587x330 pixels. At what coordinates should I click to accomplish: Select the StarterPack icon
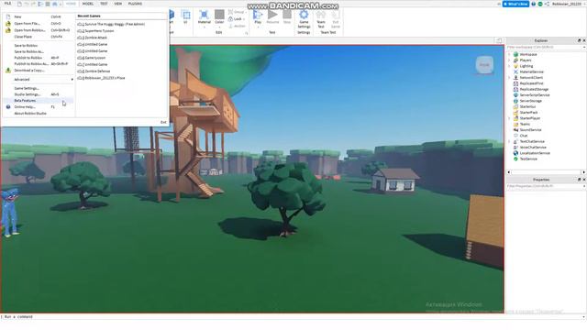[x=515, y=112]
